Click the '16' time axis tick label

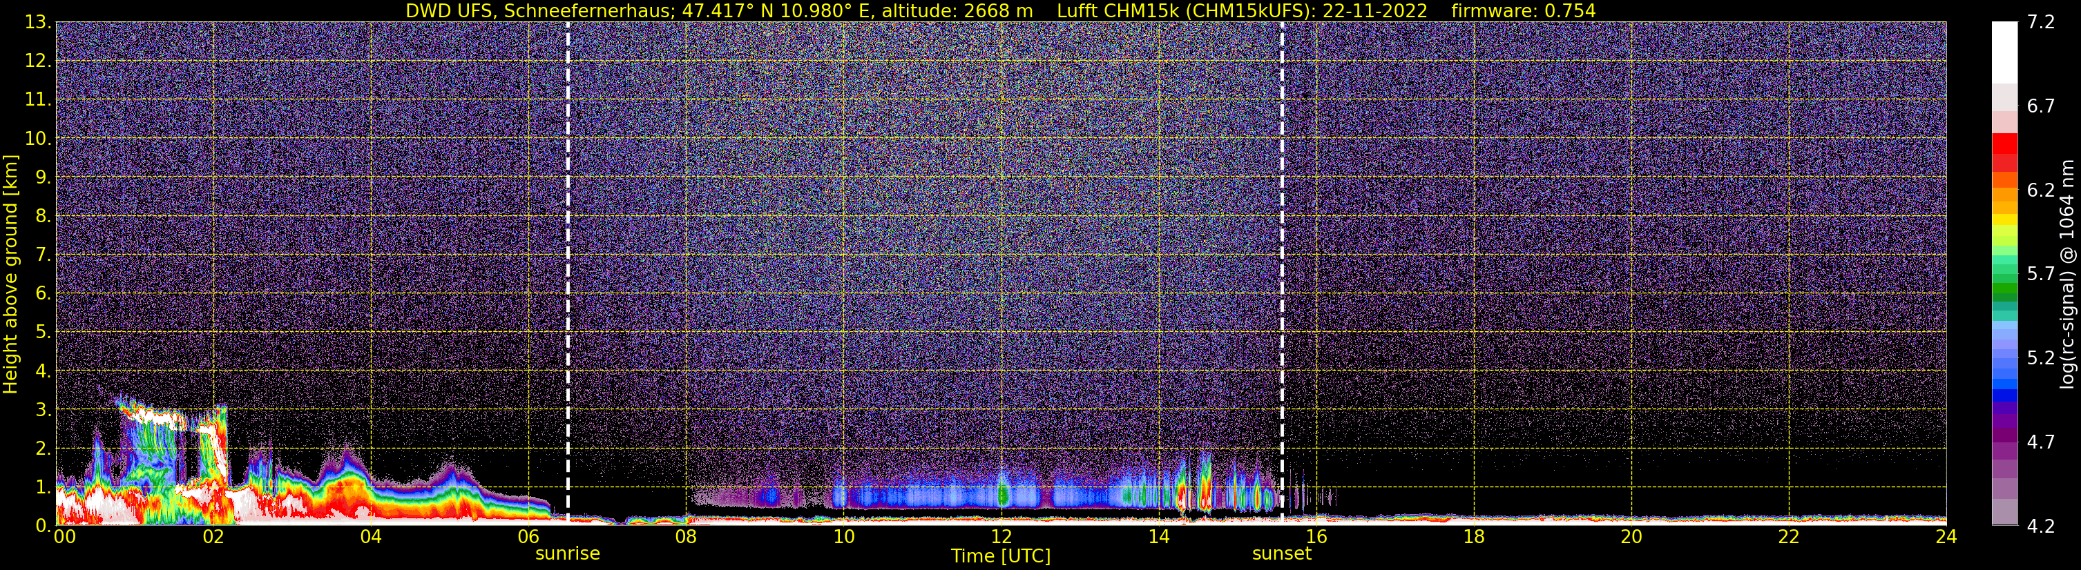tap(1316, 536)
